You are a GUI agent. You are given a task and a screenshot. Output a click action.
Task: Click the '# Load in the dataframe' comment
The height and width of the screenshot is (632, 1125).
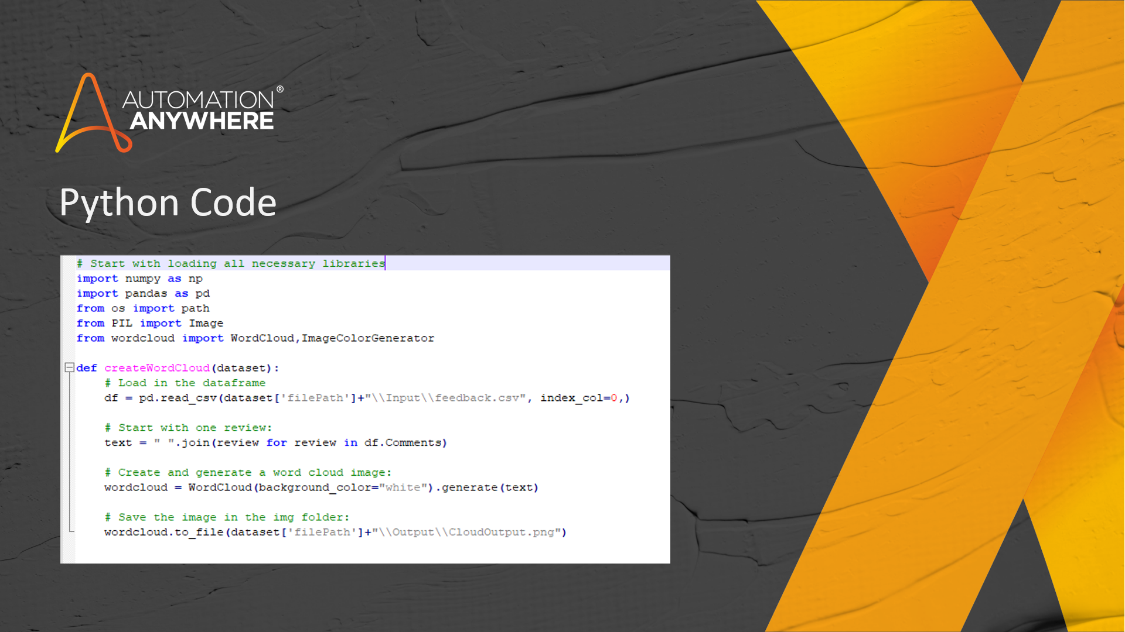185,383
